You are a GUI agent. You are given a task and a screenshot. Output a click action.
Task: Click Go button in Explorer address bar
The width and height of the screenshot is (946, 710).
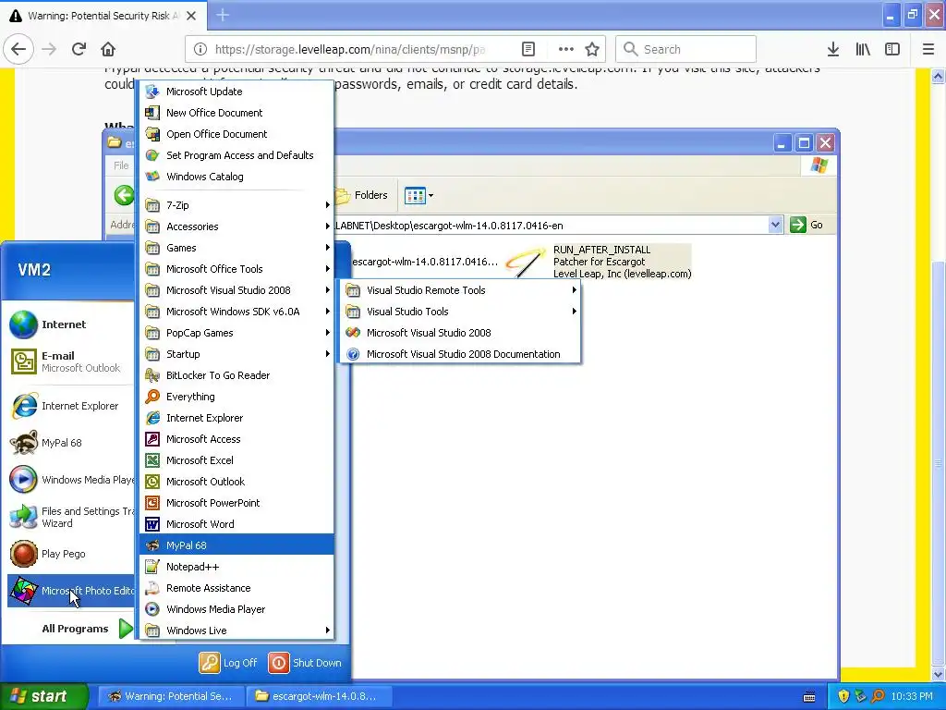tap(807, 226)
